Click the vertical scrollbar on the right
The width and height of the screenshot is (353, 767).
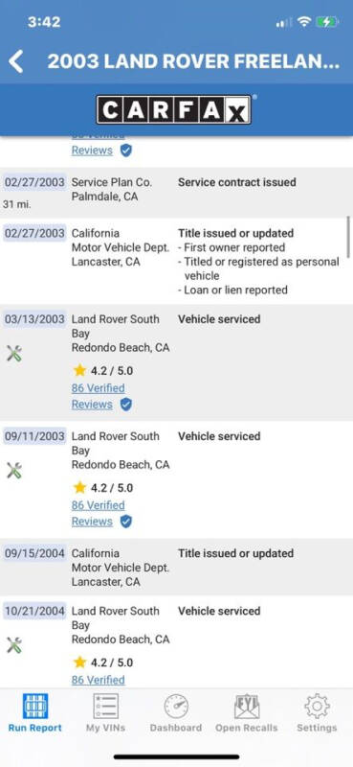coord(348,237)
